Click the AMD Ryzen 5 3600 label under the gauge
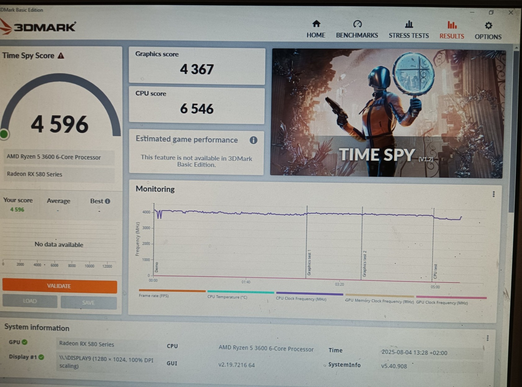 (x=59, y=157)
